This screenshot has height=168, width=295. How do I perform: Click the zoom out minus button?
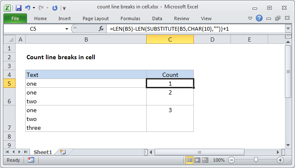click(x=232, y=160)
